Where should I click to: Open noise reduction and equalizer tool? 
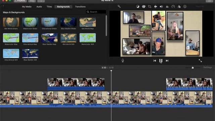point(167,7)
